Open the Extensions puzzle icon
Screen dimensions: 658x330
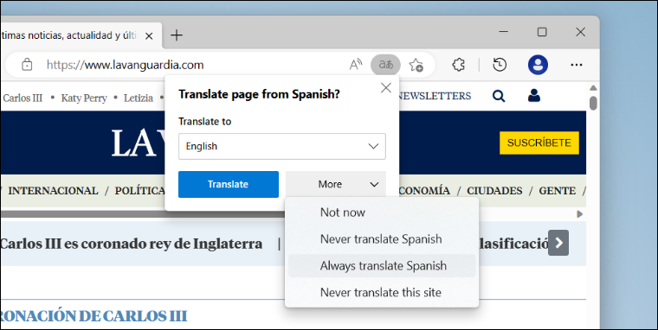click(459, 65)
